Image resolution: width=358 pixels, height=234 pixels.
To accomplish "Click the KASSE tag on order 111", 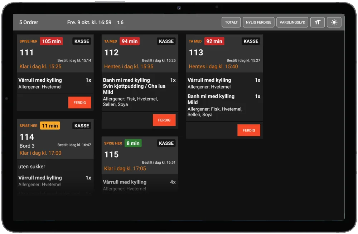I will coord(82,41).
